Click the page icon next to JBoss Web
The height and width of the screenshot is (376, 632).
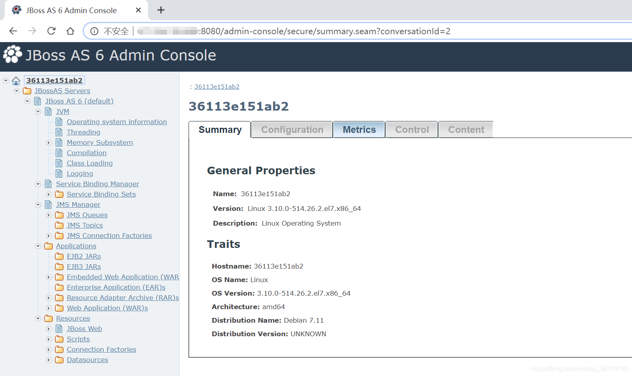59,329
